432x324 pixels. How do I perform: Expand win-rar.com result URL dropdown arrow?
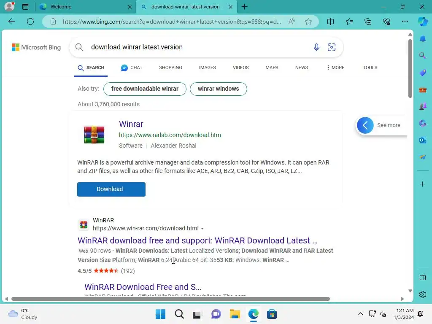coord(202,229)
